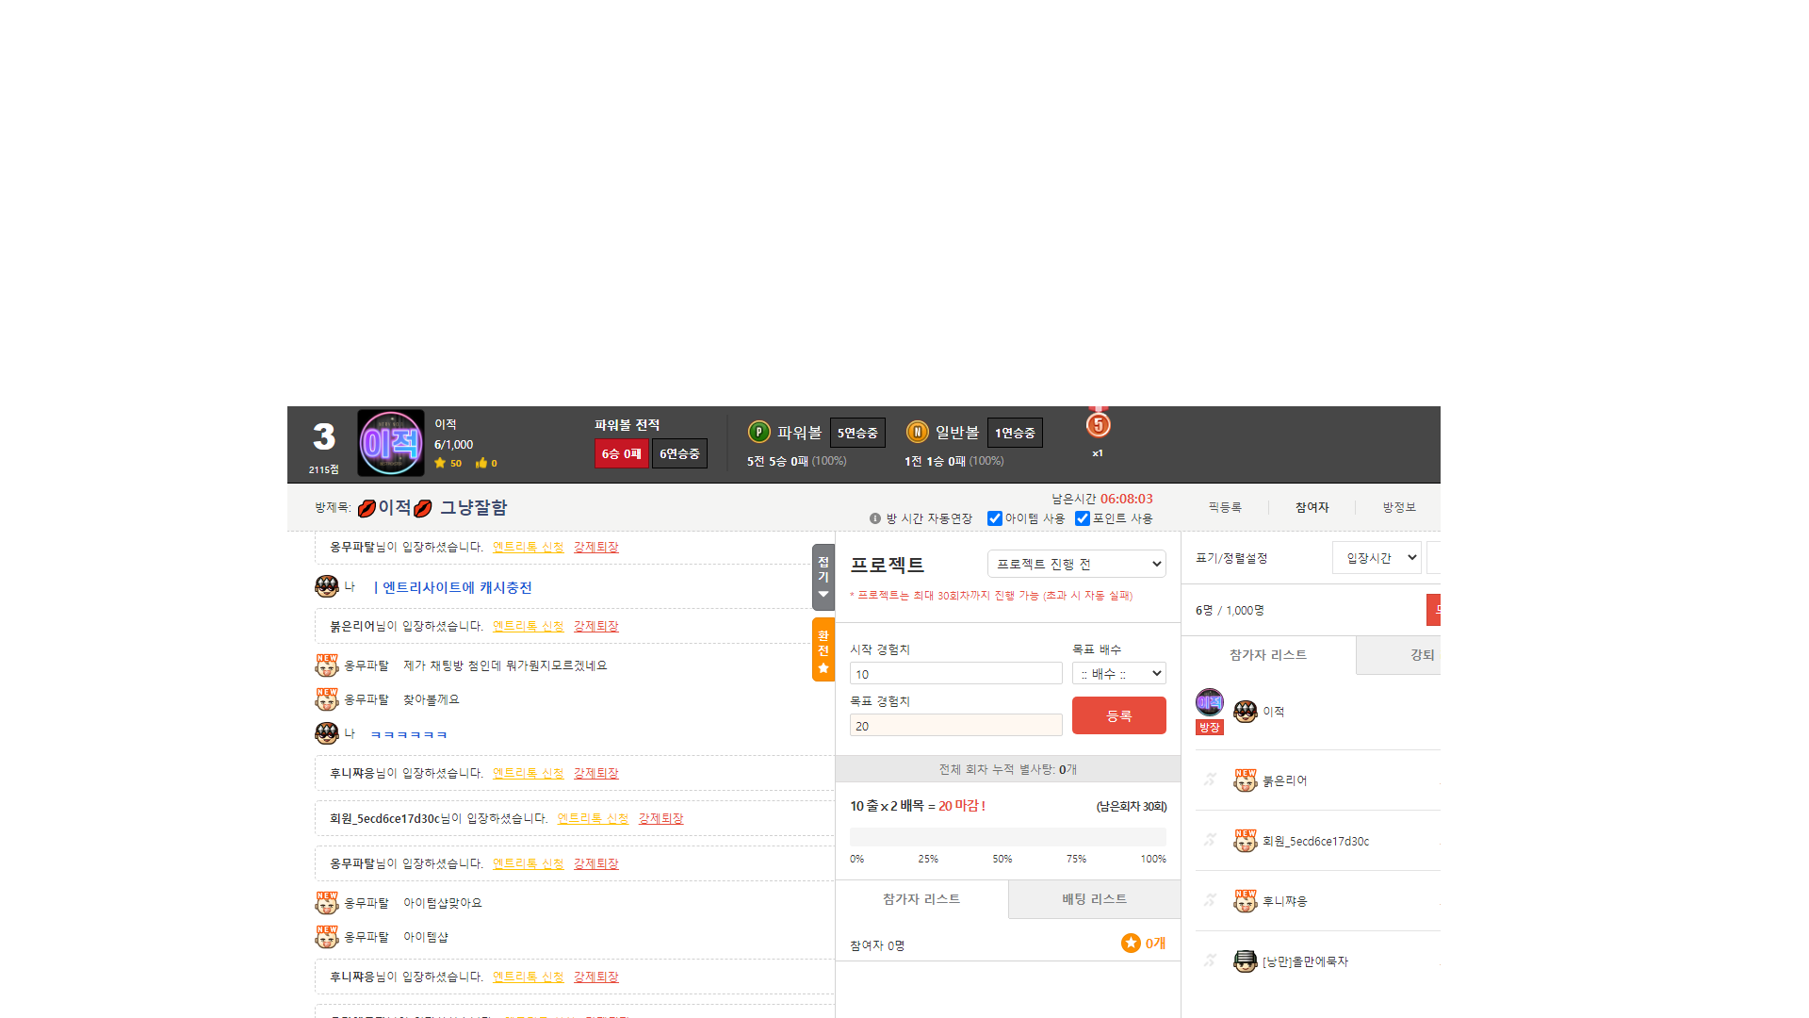Click the grey icon left of 후니짜응
The height and width of the screenshot is (1018, 1809).
pyautogui.click(x=1211, y=900)
